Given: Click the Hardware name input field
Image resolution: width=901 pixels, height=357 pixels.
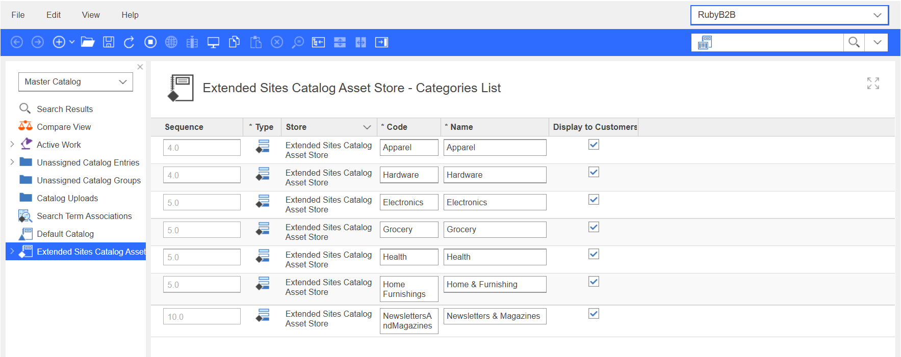Looking at the screenshot, I should (x=495, y=175).
